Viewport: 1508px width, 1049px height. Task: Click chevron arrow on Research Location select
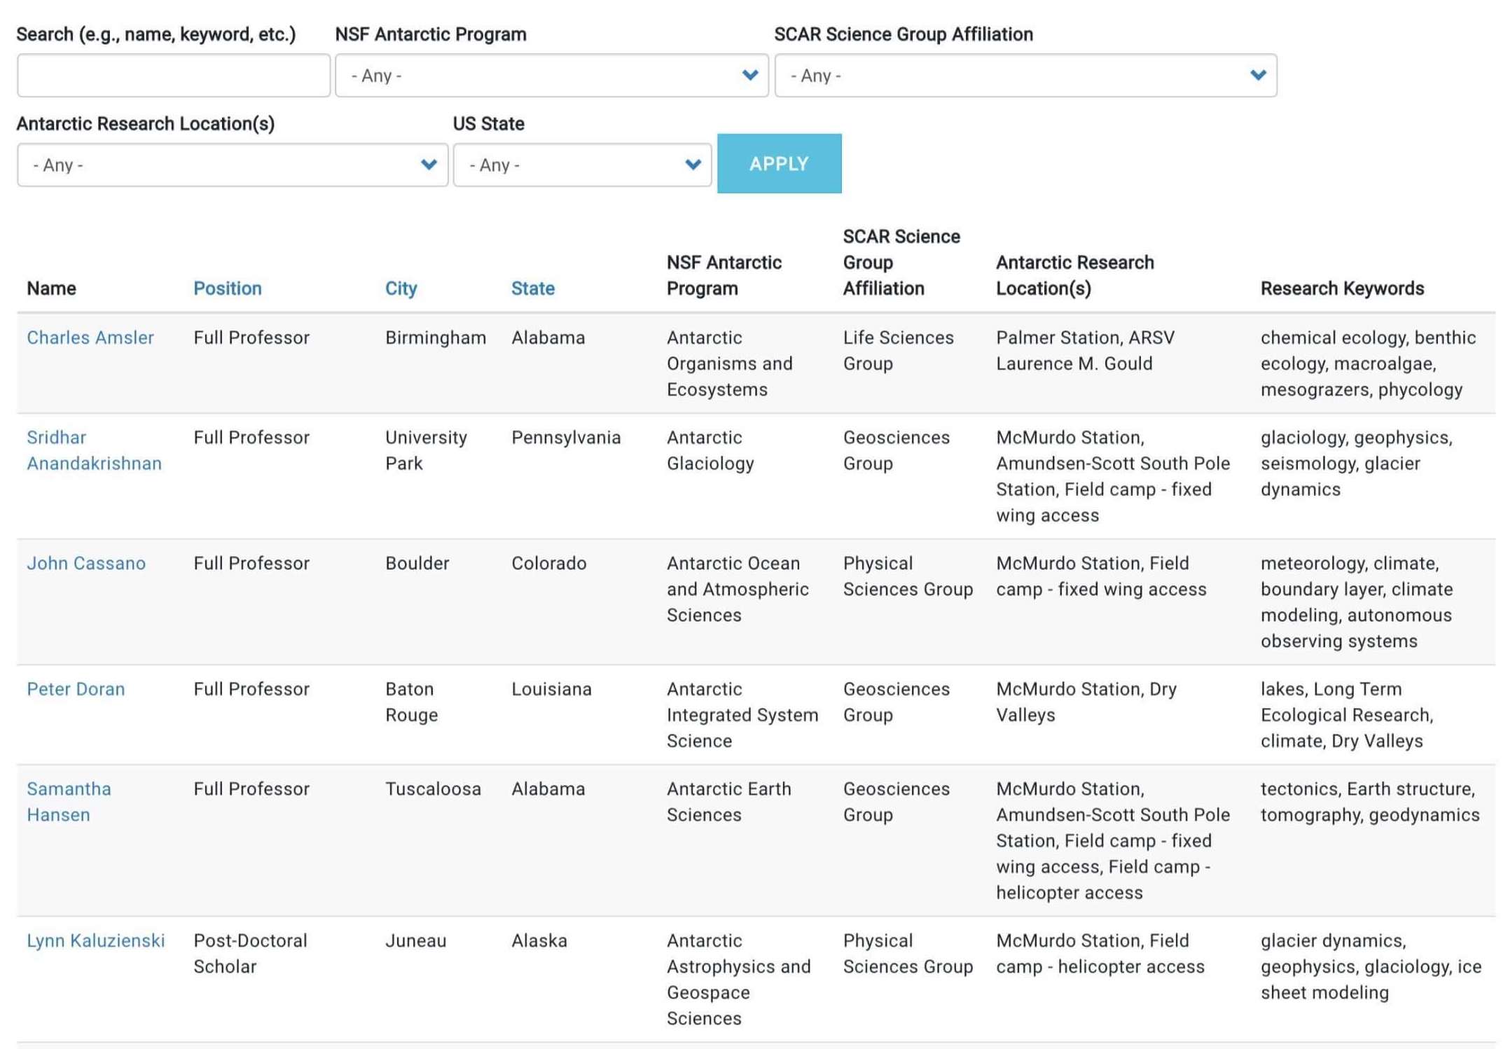tap(429, 165)
